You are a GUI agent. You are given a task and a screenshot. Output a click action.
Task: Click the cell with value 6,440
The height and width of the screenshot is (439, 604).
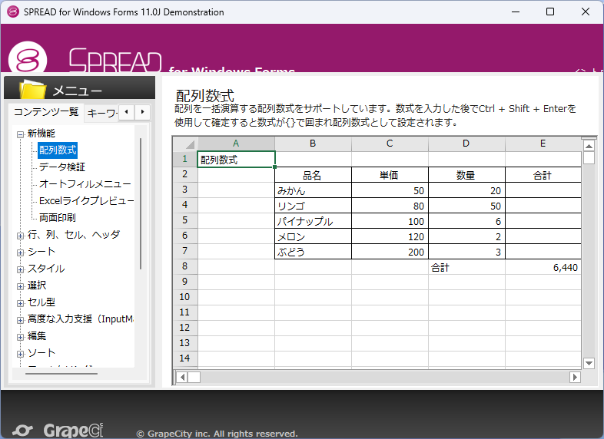click(x=543, y=267)
